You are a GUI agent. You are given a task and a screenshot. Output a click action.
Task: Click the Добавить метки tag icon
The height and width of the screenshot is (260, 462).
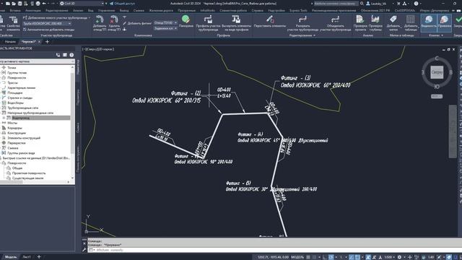click(x=393, y=19)
